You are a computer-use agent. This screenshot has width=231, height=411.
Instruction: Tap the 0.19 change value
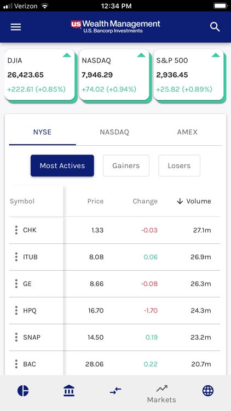tap(152, 337)
